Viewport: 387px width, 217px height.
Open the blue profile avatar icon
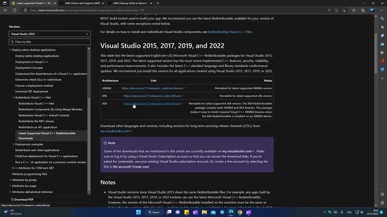372,10
